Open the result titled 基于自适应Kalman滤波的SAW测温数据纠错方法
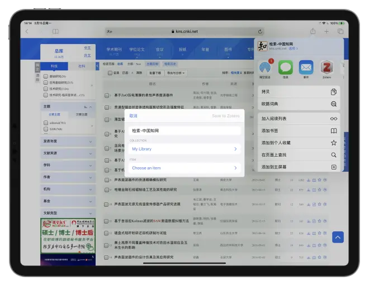Screen dimensions: 369x286 pyautogui.click(x=152, y=221)
